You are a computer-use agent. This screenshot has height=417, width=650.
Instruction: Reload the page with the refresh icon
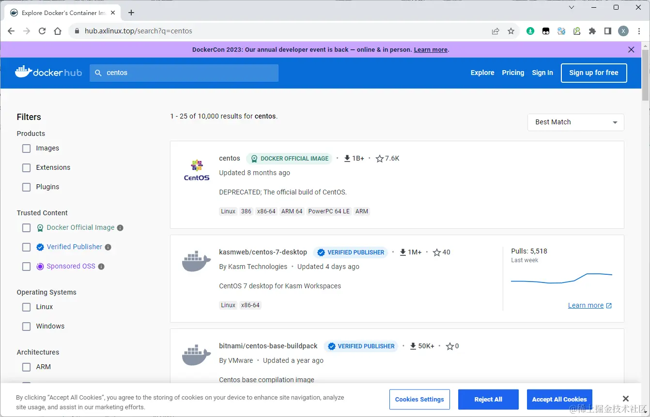point(42,31)
